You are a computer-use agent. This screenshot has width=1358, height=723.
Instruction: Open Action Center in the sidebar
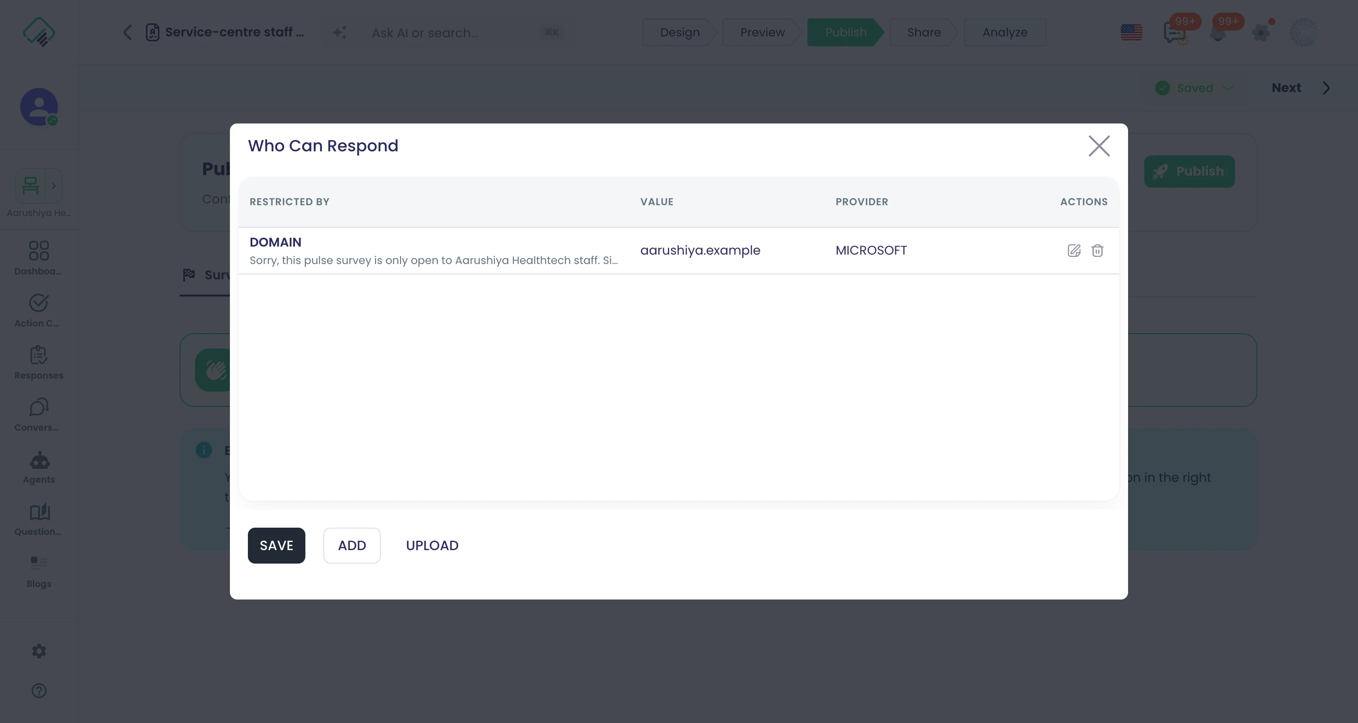click(39, 310)
